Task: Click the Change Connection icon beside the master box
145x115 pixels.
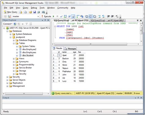Action: click(9, 16)
